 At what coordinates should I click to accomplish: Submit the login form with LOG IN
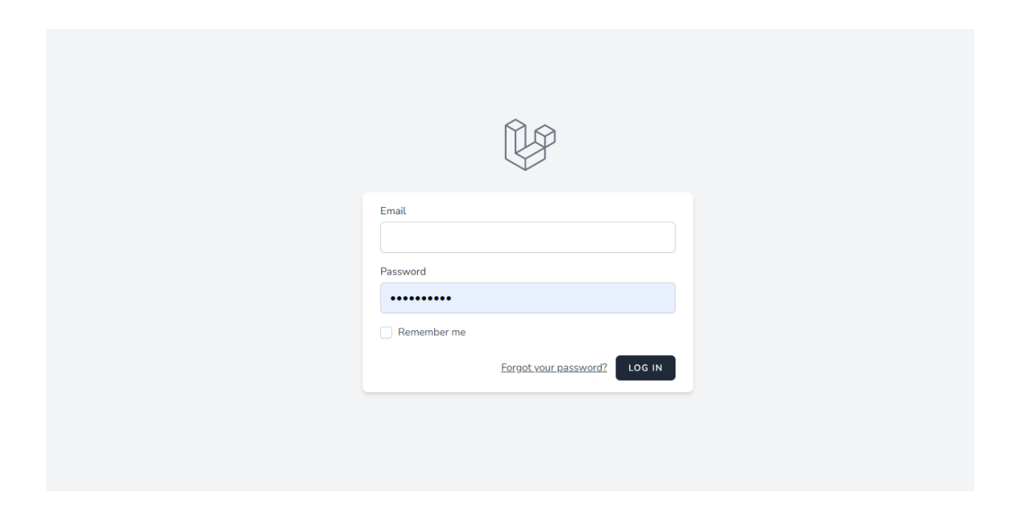point(645,368)
